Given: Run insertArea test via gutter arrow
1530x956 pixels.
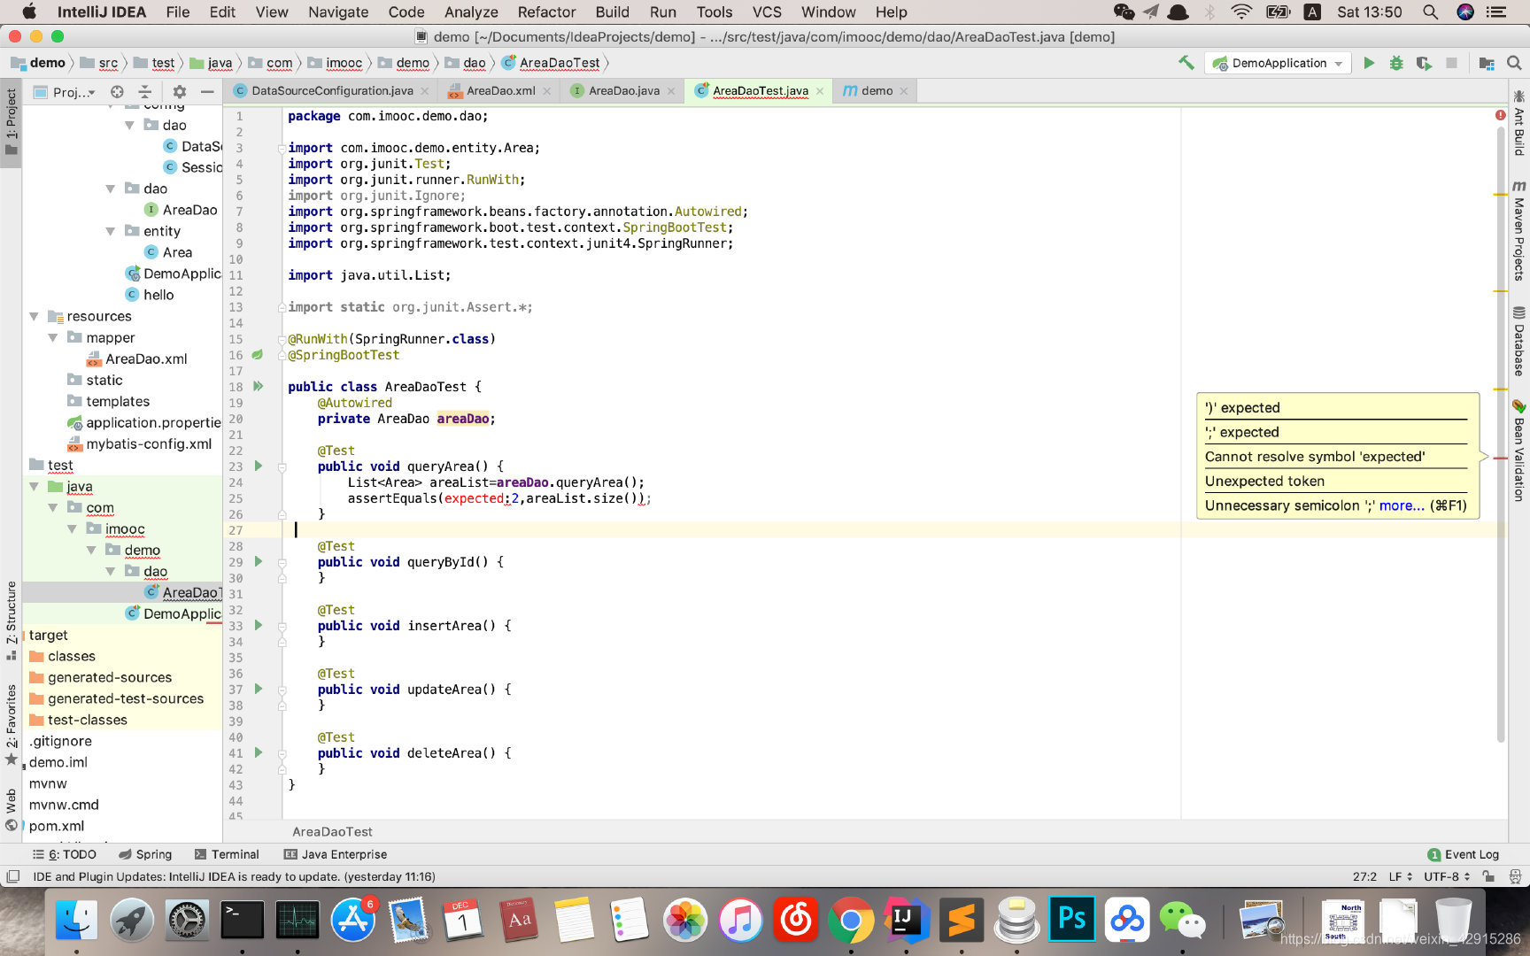Looking at the screenshot, I should 259,625.
